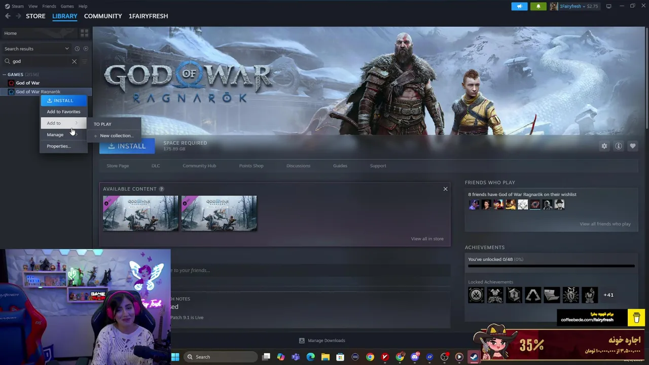Open the game info icon
The image size is (649, 365).
coord(619,146)
